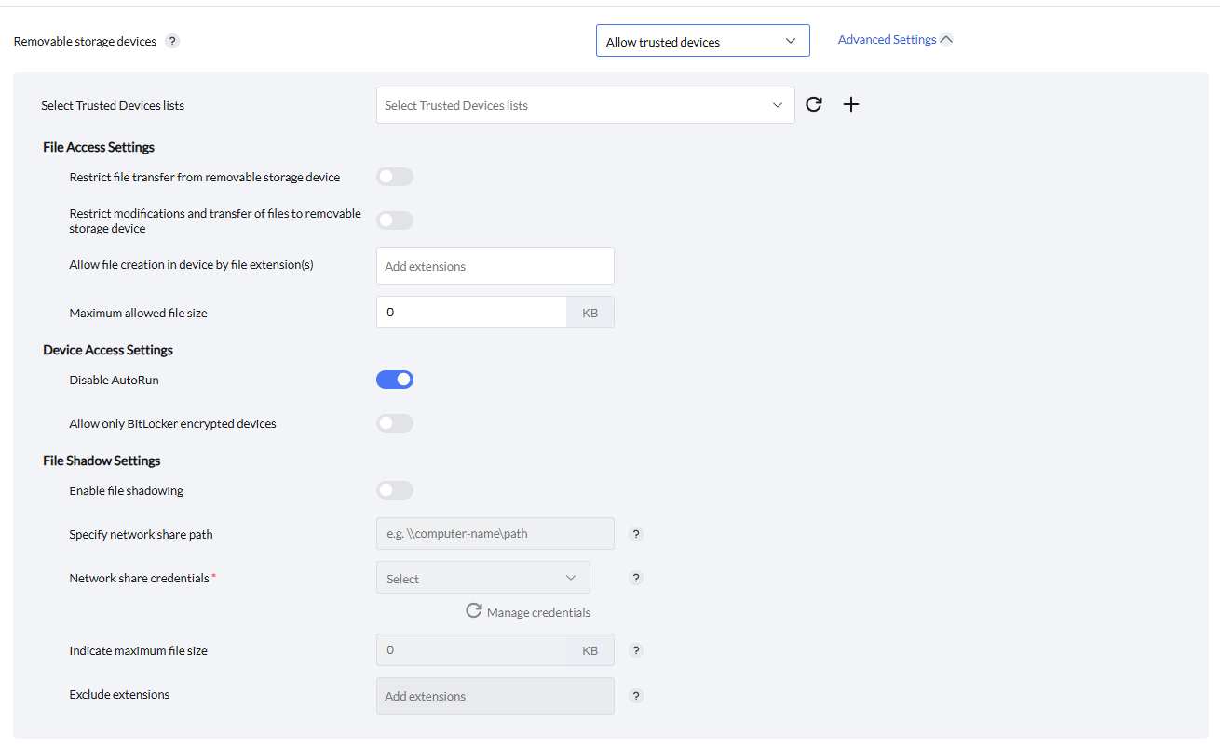Toggle Restrict modifications and transfer of files switch

[x=395, y=220]
